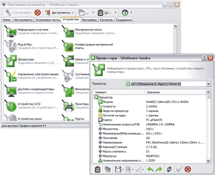Image resolution: width=215 pixels, height=175 pixels.
Task: Open the Дисплеи и видеоадаптеры module icon
Action: [11, 91]
